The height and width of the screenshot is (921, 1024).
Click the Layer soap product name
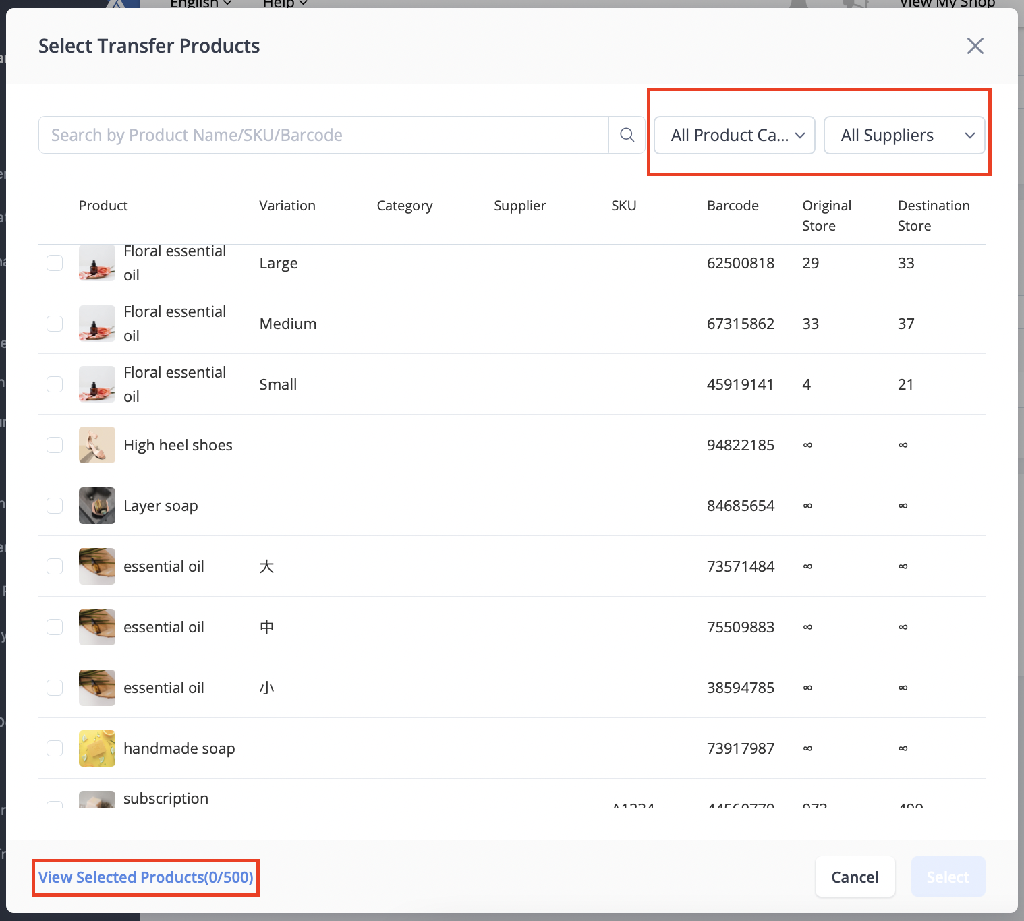pos(161,506)
